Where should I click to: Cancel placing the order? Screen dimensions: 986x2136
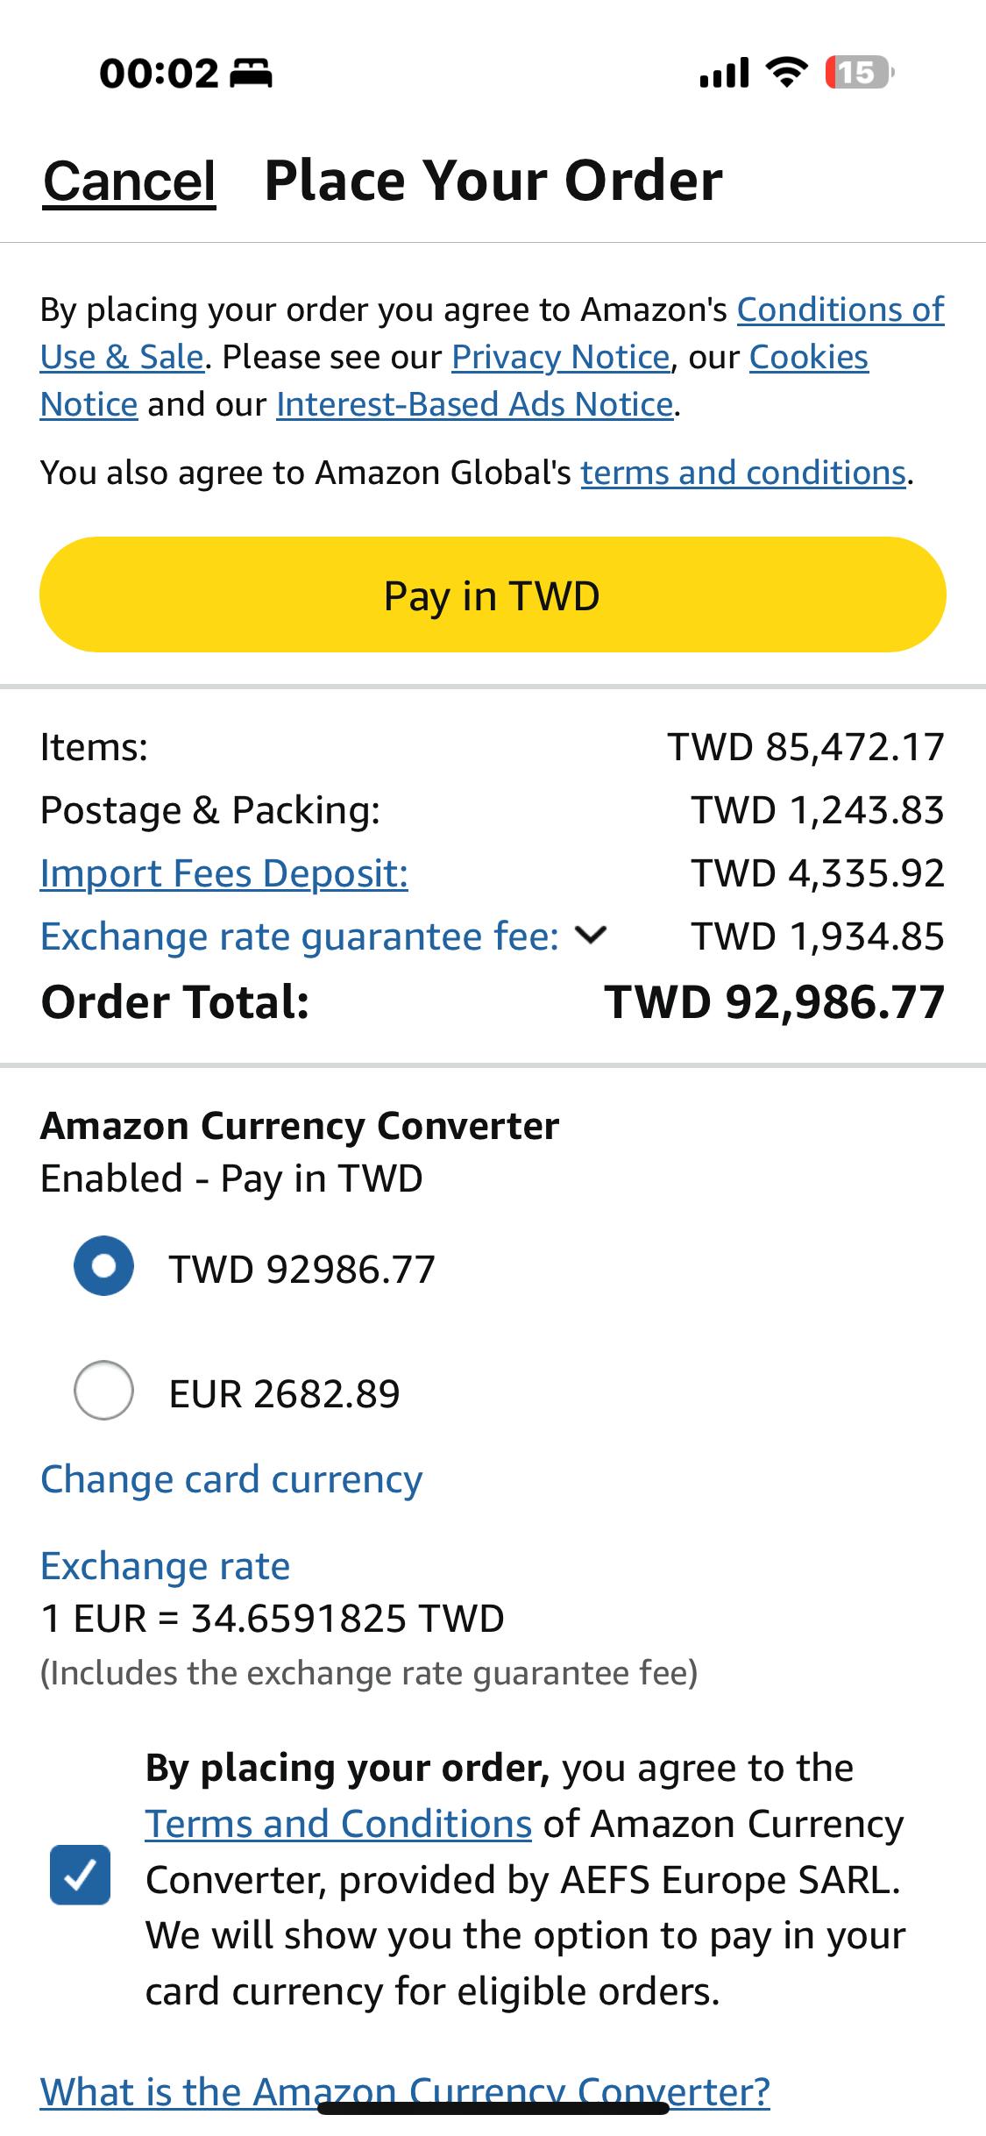(x=130, y=181)
